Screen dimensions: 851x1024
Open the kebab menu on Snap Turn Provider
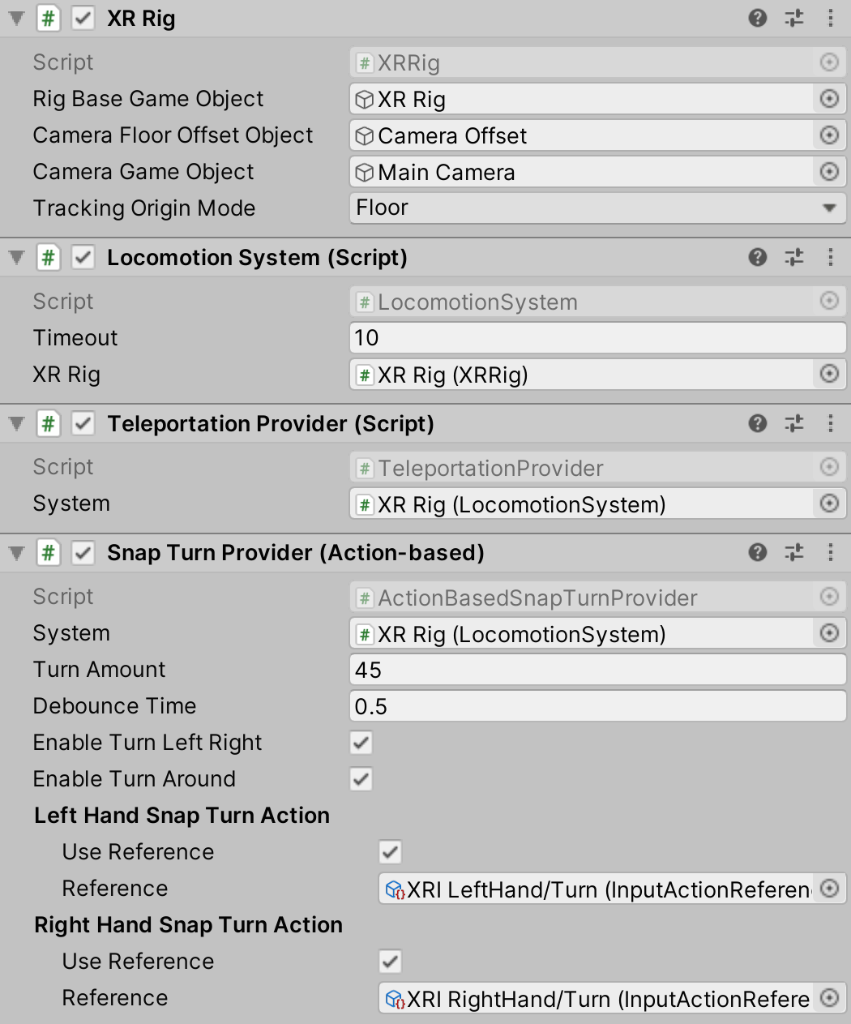pyautogui.click(x=830, y=552)
